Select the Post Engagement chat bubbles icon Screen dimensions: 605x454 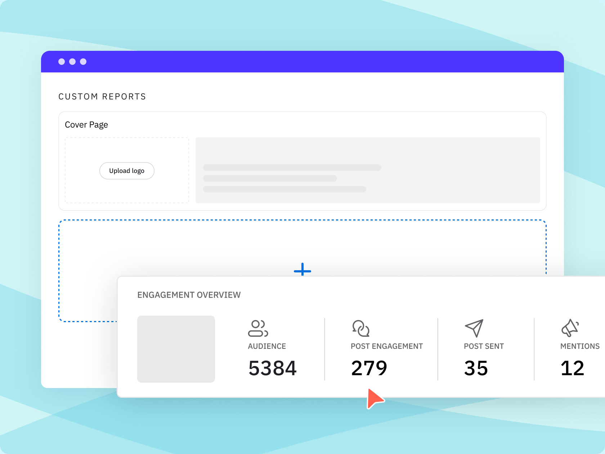361,328
